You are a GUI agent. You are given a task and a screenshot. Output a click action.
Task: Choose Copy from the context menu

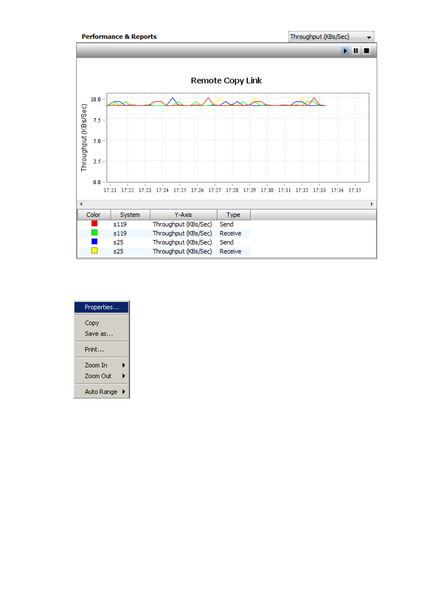click(101, 323)
